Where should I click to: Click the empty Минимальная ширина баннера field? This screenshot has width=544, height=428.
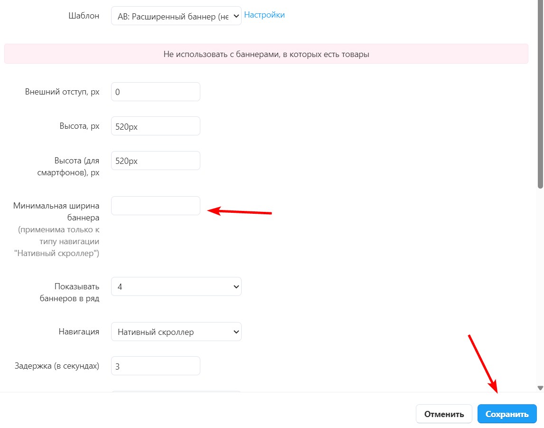tap(155, 206)
